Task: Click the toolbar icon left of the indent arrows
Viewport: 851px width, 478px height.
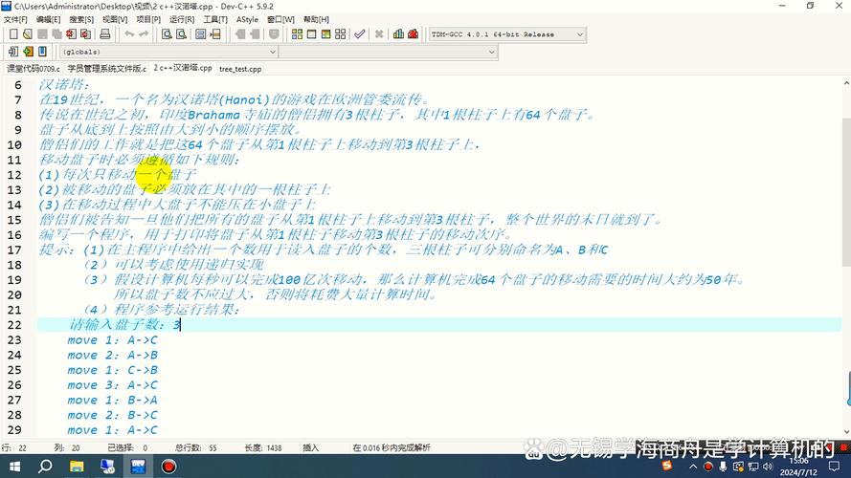Action: pos(215,34)
